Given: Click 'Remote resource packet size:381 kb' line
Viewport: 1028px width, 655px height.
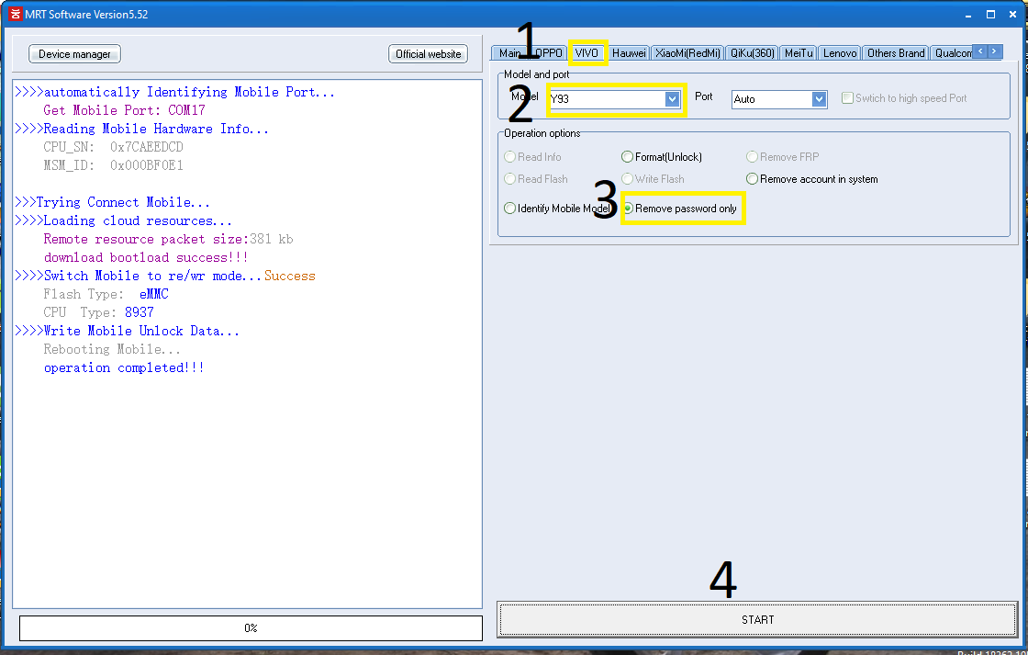Looking at the screenshot, I should (169, 239).
